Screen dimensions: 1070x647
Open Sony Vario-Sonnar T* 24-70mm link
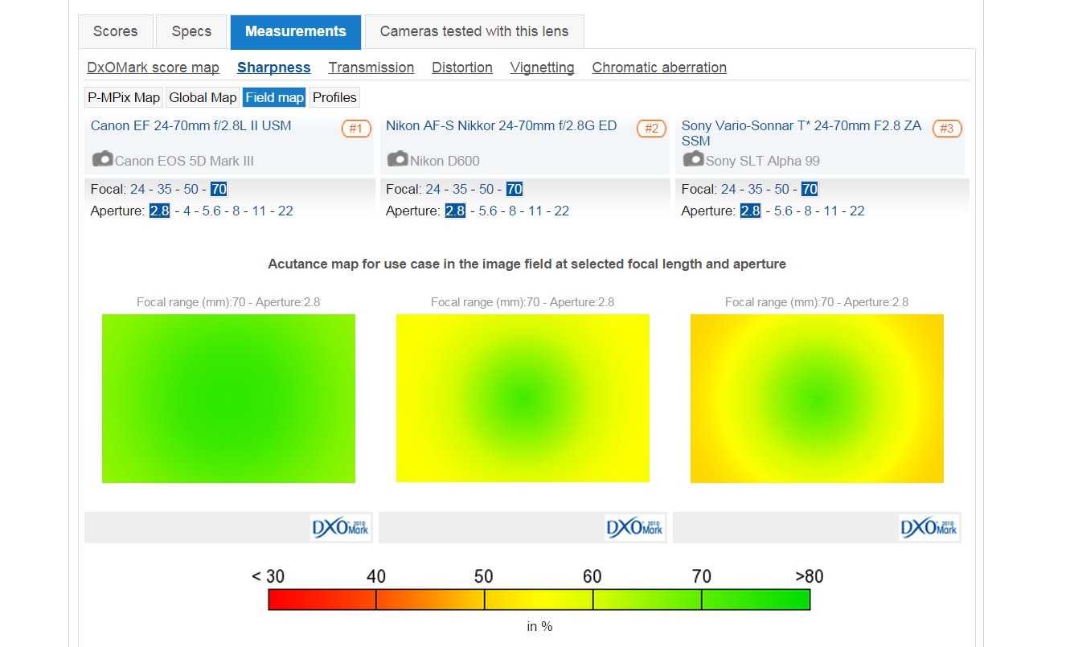801,133
